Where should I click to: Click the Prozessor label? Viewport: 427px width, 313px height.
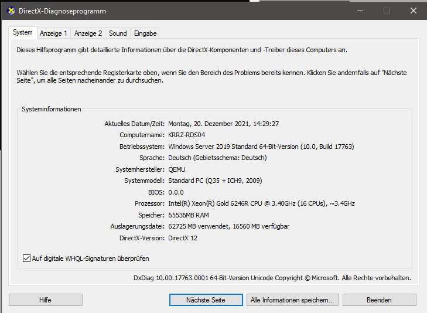click(149, 203)
